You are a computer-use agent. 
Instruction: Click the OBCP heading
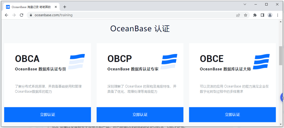tap(120, 59)
